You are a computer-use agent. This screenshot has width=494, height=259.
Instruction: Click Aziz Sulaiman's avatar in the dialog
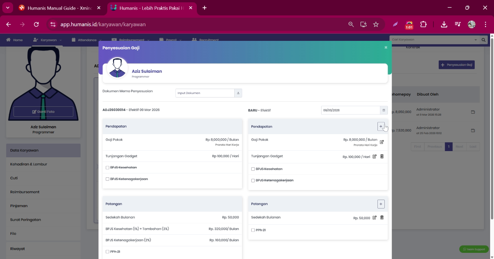tap(117, 68)
